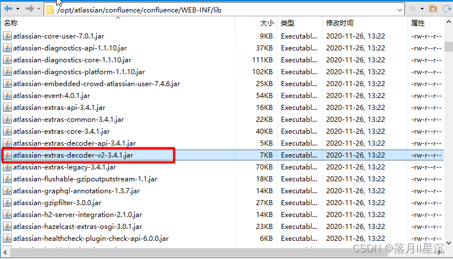Select file name atlassian-extras-core-3.4.1.jar
Image resolution: width=453 pixels, height=259 pixels.
pos(62,131)
